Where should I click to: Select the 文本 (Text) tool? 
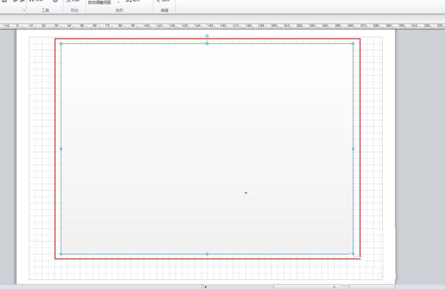tap(36, 1)
